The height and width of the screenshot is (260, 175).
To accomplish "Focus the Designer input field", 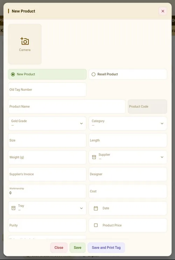I will [128, 174].
